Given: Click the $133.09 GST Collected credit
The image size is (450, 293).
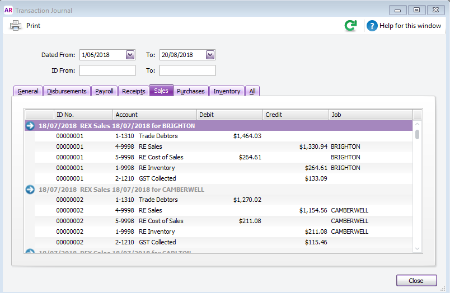Looking at the screenshot, I should coord(316,178).
